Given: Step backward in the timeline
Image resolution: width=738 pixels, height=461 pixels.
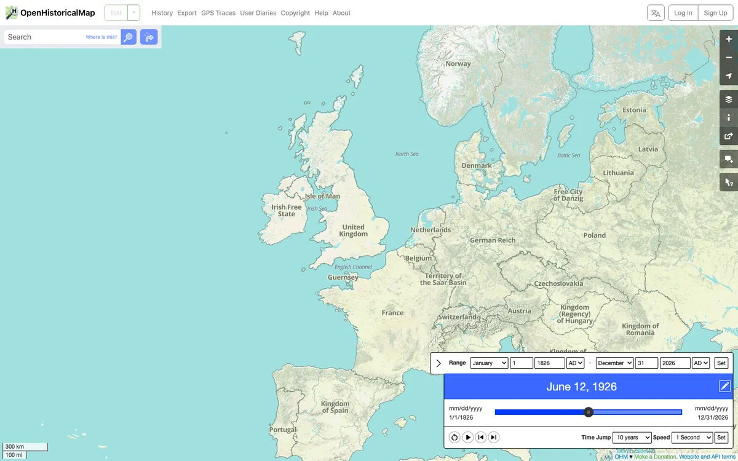Looking at the screenshot, I should (481, 437).
